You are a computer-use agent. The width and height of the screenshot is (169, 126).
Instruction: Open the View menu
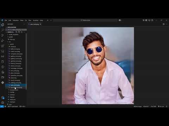(x=22, y=20)
